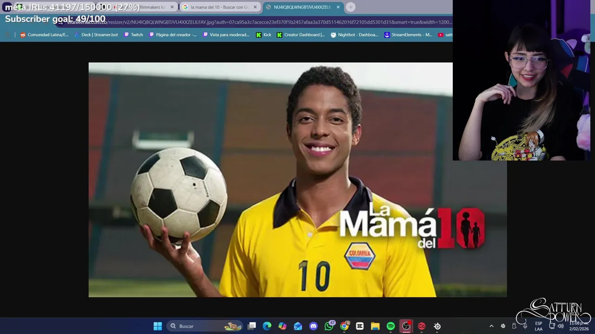Launch Microsoft Edge from the taskbar

pyautogui.click(x=267, y=326)
